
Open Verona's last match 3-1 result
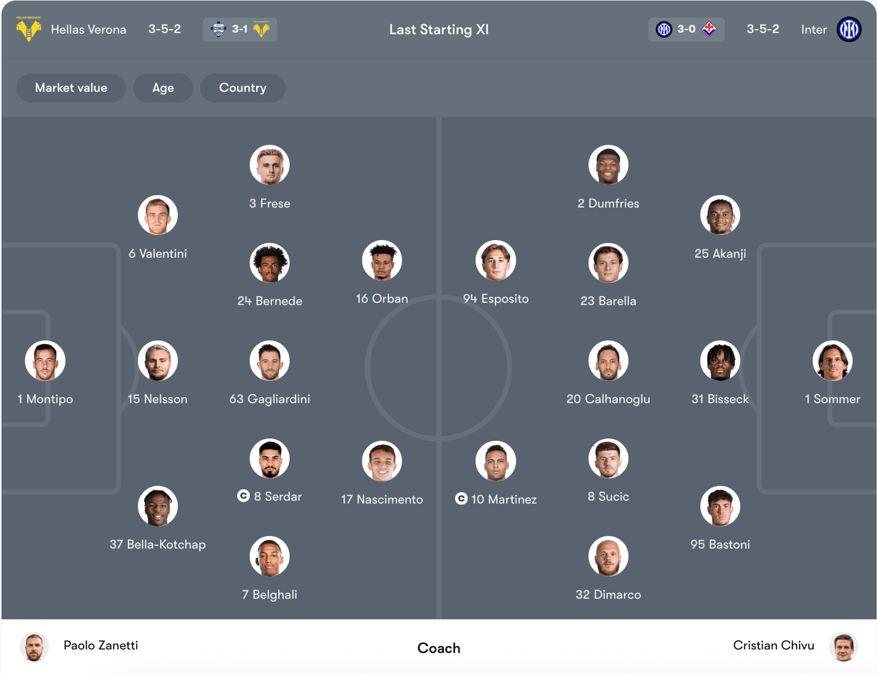(240, 29)
